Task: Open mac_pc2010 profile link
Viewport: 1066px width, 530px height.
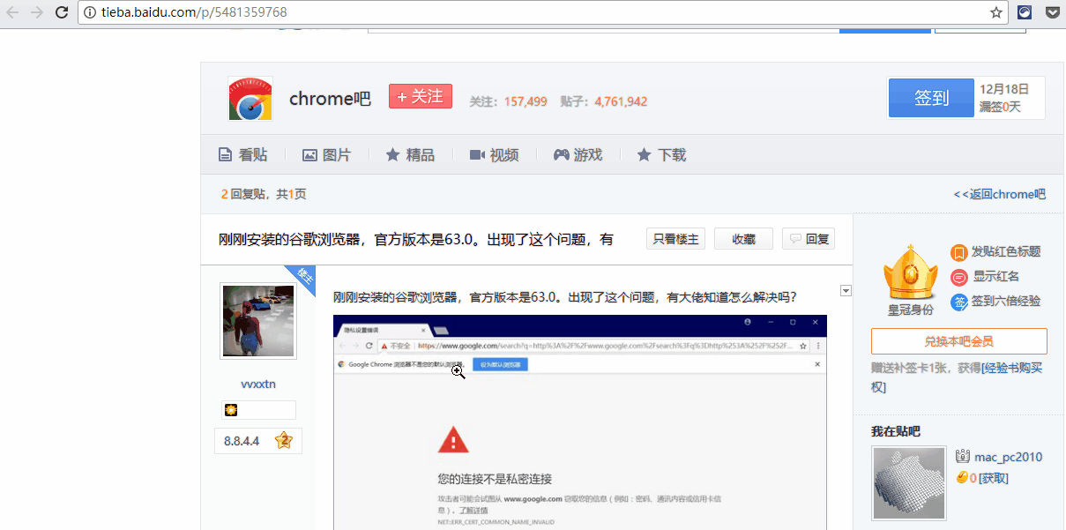Action: pos(1008,457)
